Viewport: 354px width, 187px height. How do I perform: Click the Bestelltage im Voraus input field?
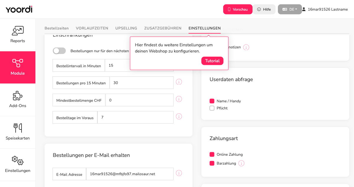pos(135,117)
